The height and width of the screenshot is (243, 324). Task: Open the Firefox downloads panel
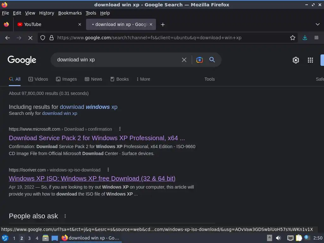click(x=305, y=38)
